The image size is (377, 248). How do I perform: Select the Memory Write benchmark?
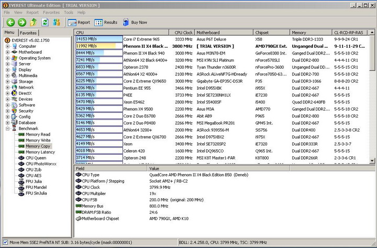38,140
